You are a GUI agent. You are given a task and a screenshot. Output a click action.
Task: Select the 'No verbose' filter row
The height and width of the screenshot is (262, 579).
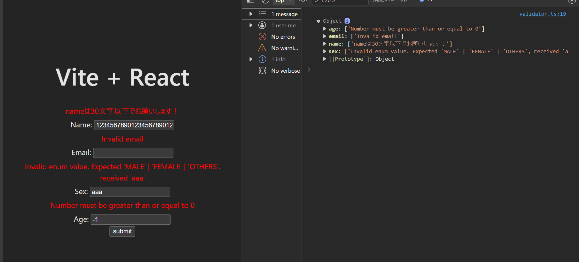(272, 70)
